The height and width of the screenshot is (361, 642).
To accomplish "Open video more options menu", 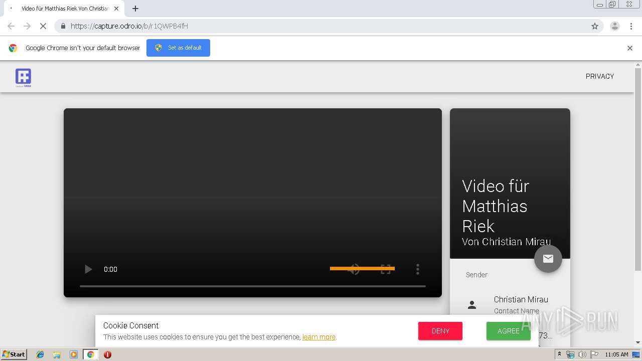I will pos(417,269).
